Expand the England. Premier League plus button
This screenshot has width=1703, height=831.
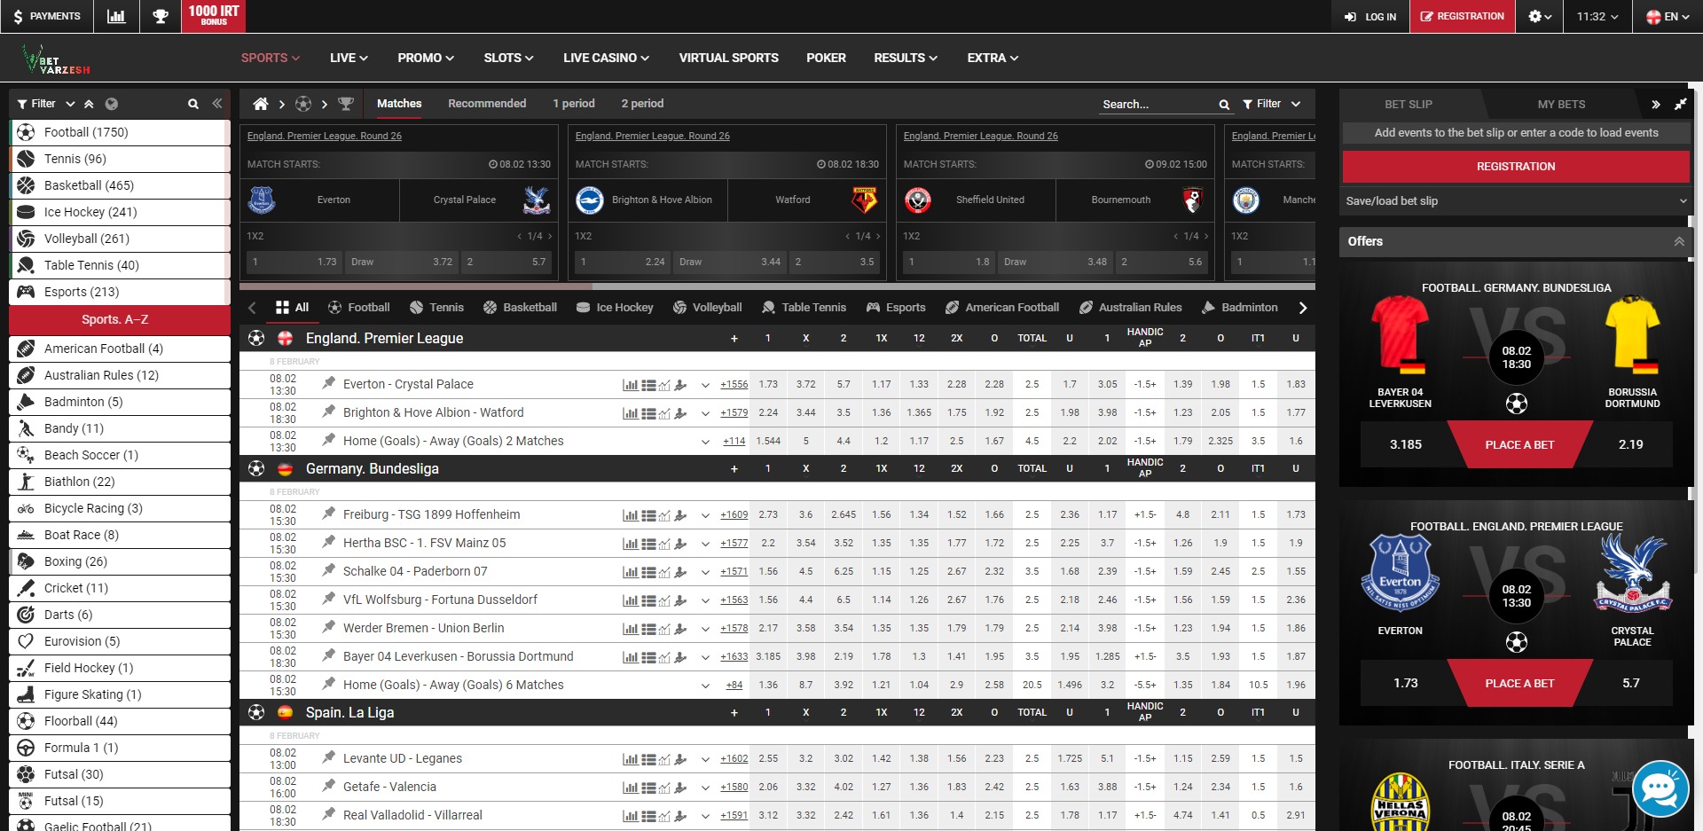pos(734,339)
